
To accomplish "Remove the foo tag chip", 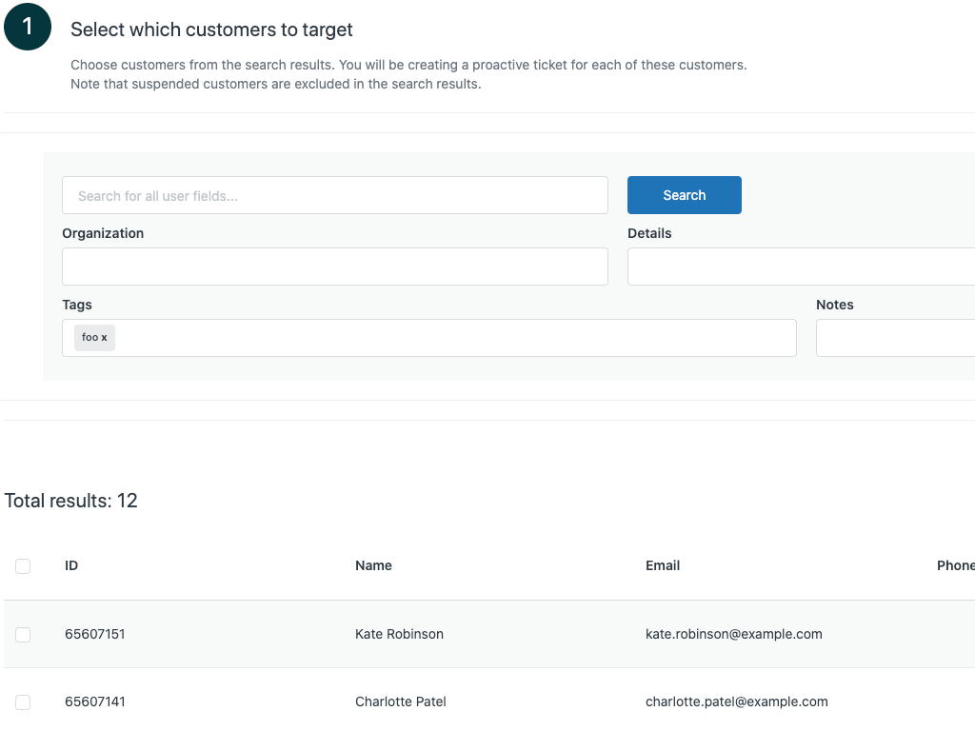I will pyautogui.click(x=105, y=338).
